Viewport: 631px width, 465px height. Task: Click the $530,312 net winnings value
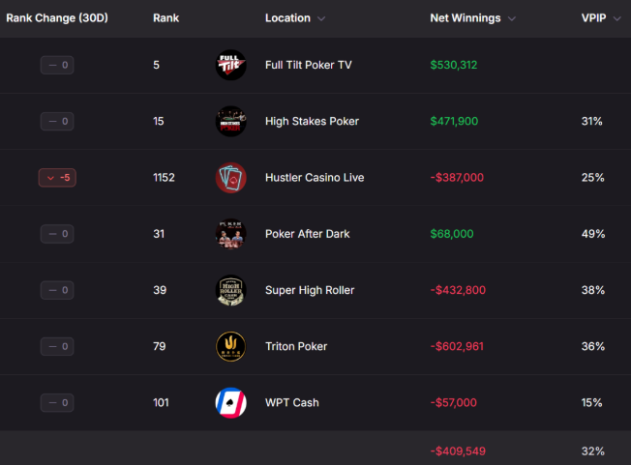453,66
